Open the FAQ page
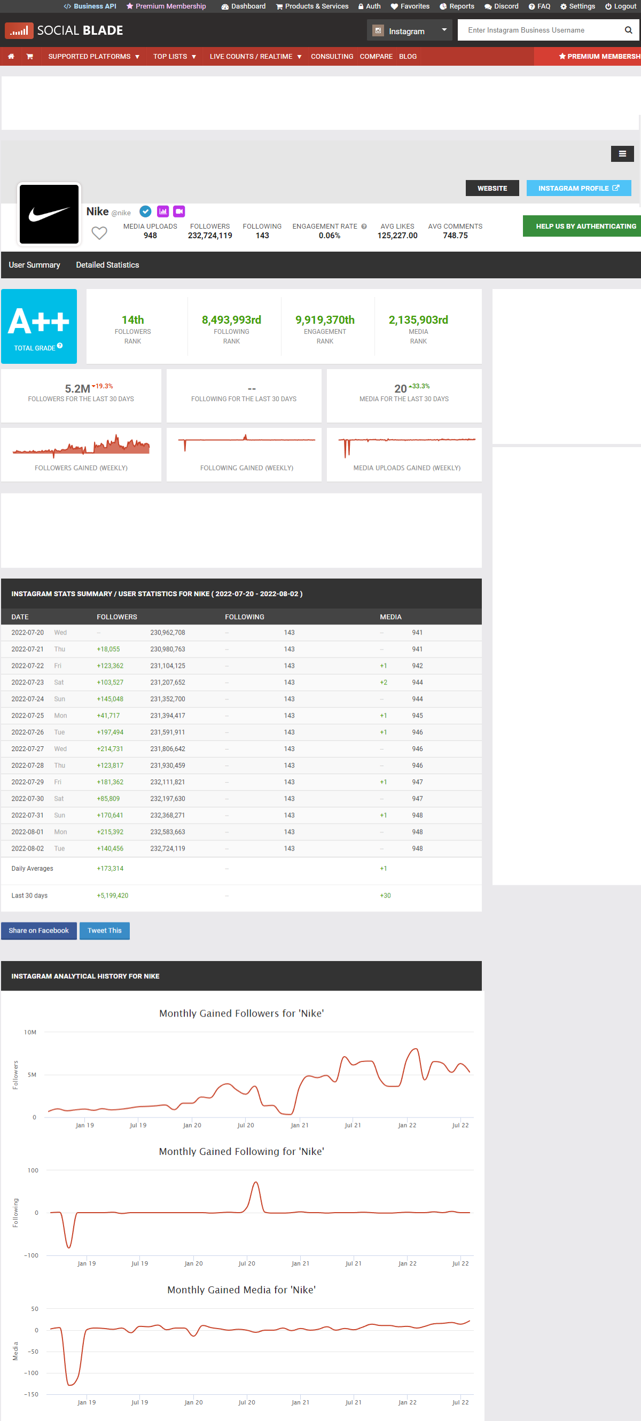641x1421 pixels. tap(540, 6)
